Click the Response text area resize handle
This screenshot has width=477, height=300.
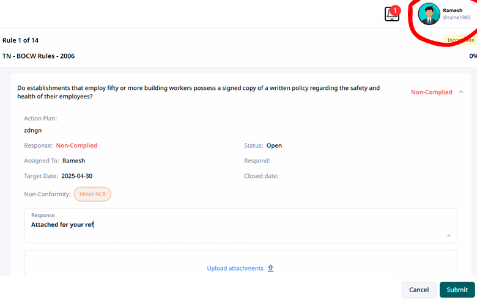point(448,235)
